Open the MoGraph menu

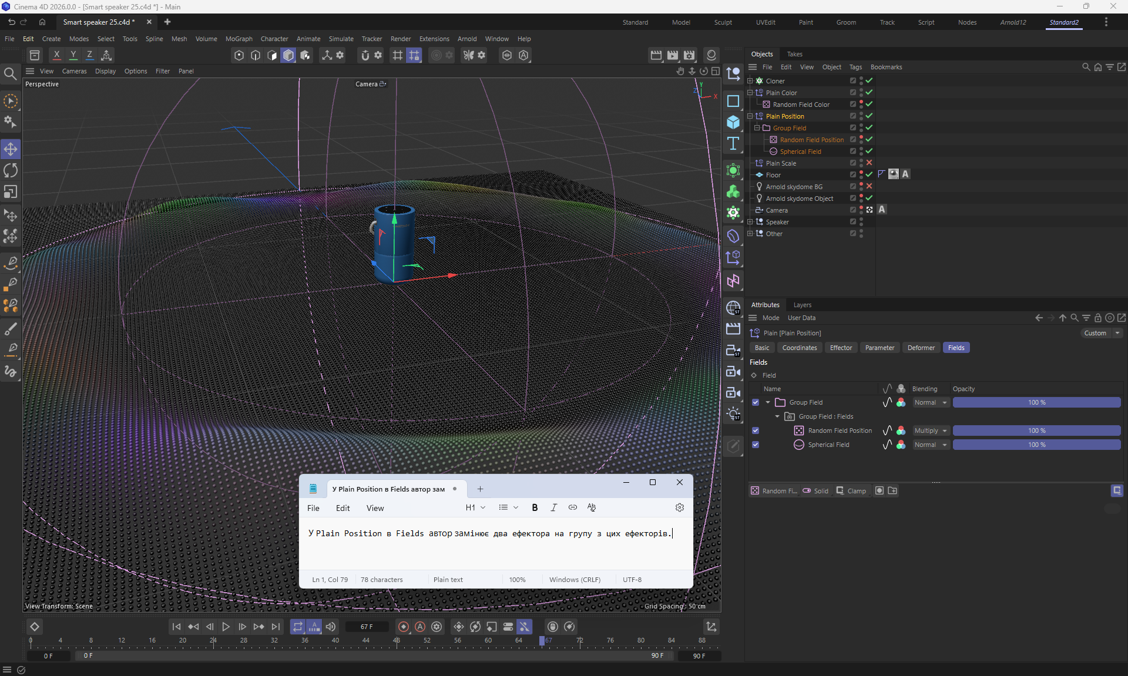tap(239, 39)
